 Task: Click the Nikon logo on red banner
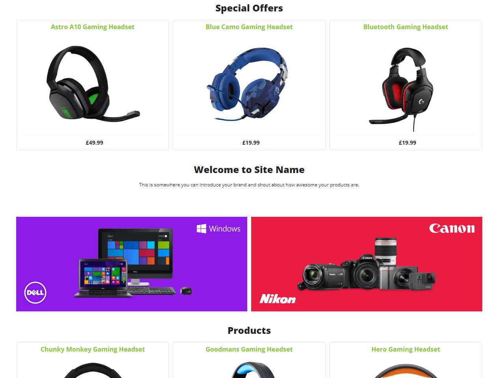pos(278,299)
